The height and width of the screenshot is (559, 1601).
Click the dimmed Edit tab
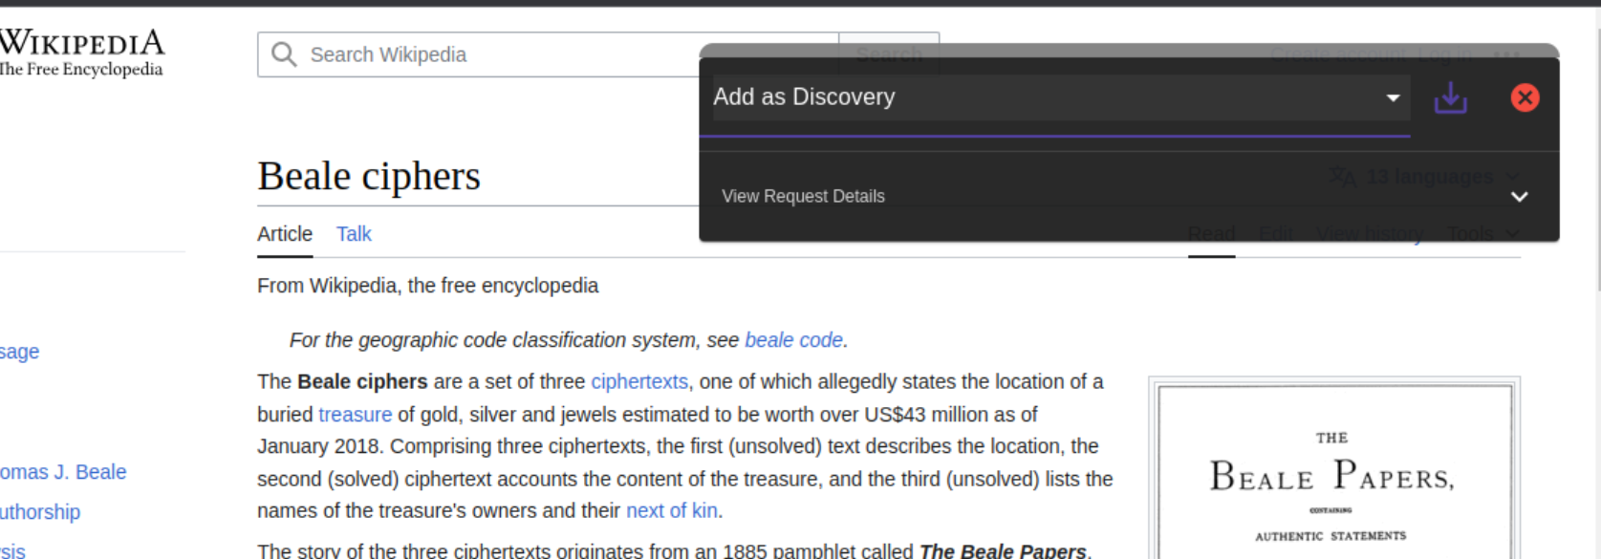tap(1275, 234)
